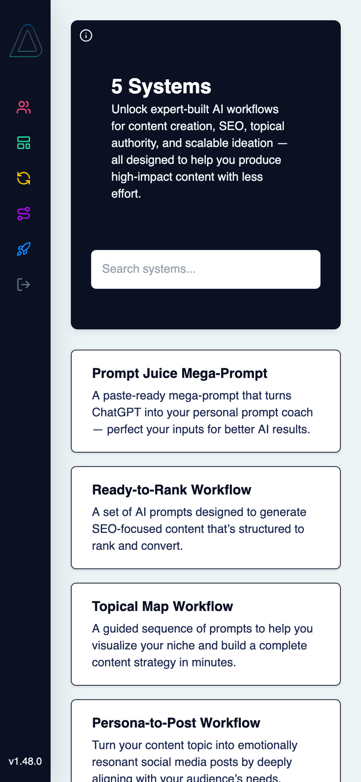This screenshot has width=361, height=782.
Task: Open the info icon on the Systems panel
Action: pyautogui.click(x=86, y=35)
